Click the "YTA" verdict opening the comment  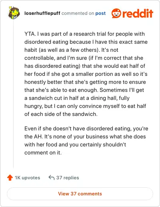pos(30,34)
